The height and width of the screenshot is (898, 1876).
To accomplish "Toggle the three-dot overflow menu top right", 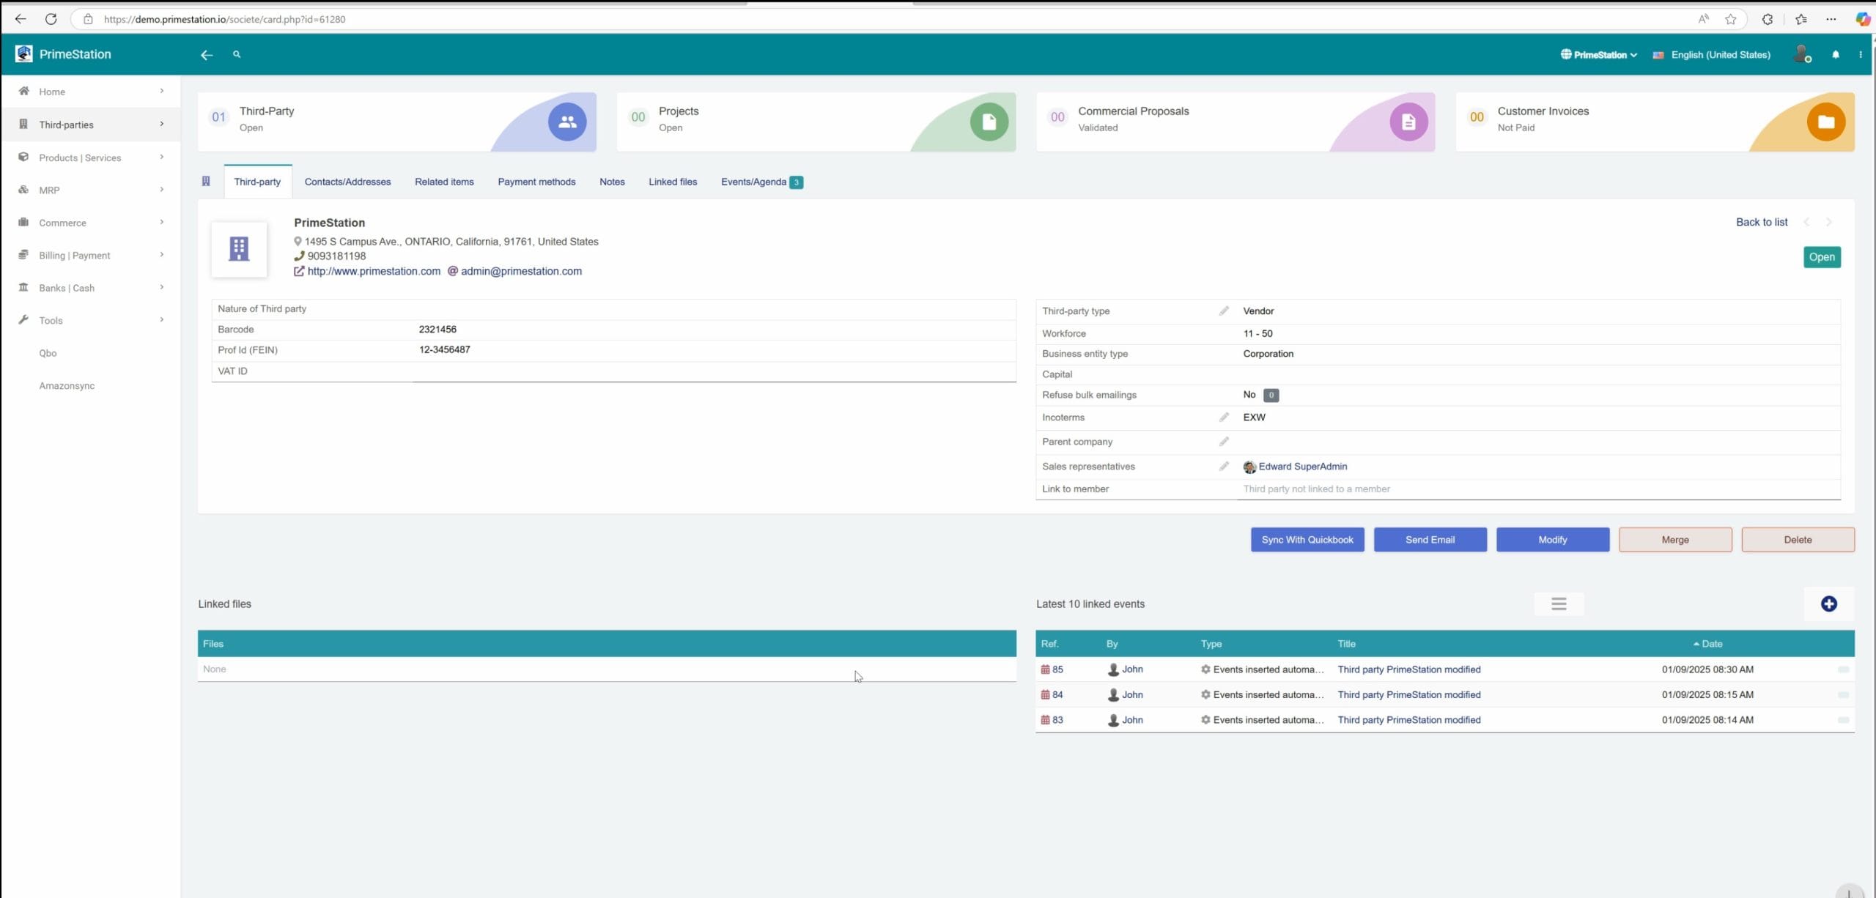I will [x=1861, y=54].
